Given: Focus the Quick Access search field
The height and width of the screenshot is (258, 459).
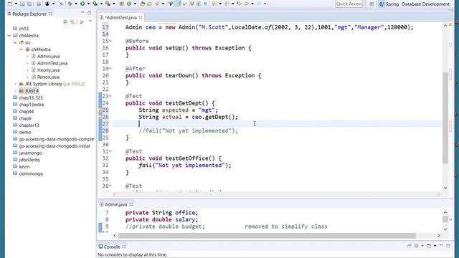Looking at the screenshot, I should click(349, 4).
